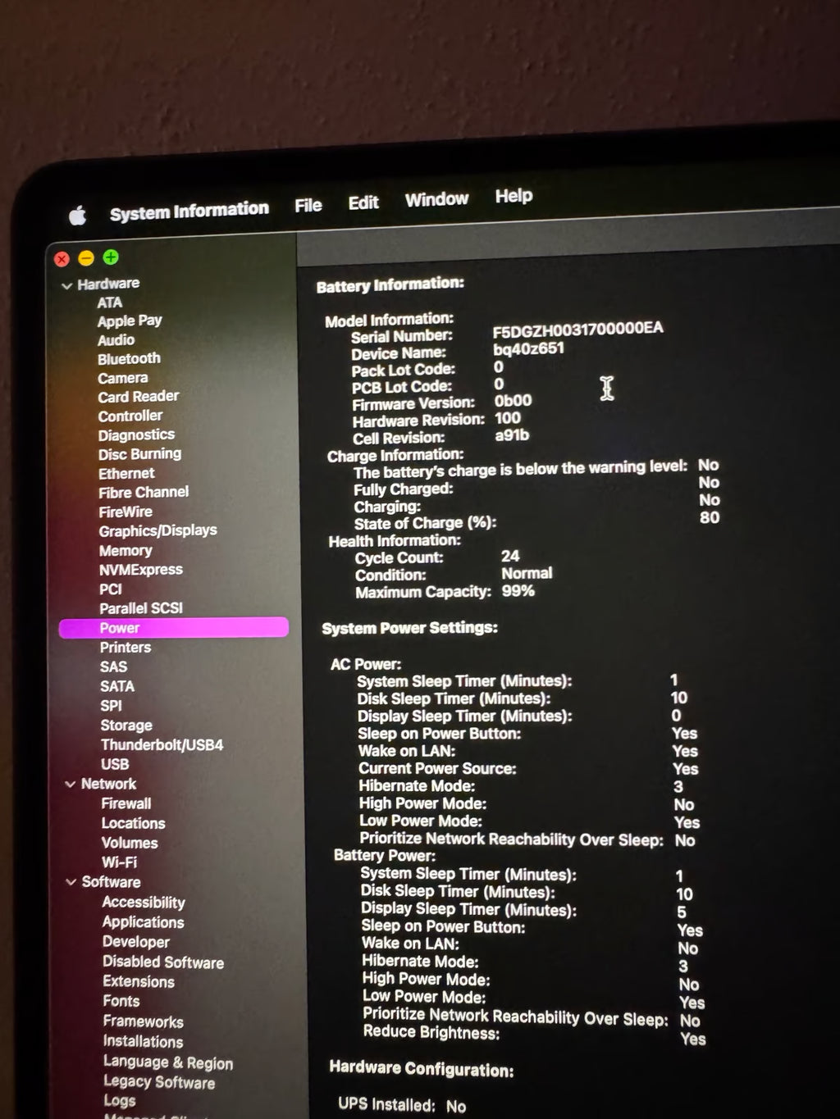The image size is (840, 1119).
Task: Select Thunderbolt/USB4 in the sidebar
Action: [162, 744]
